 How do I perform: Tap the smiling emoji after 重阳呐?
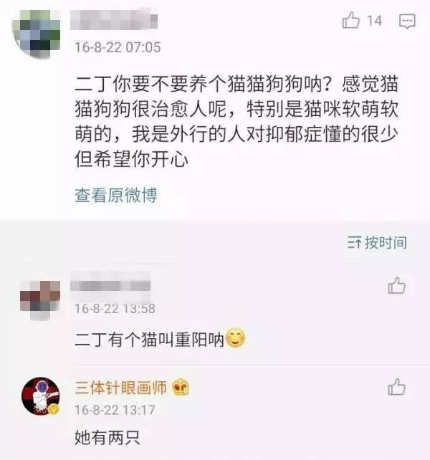(235, 337)
